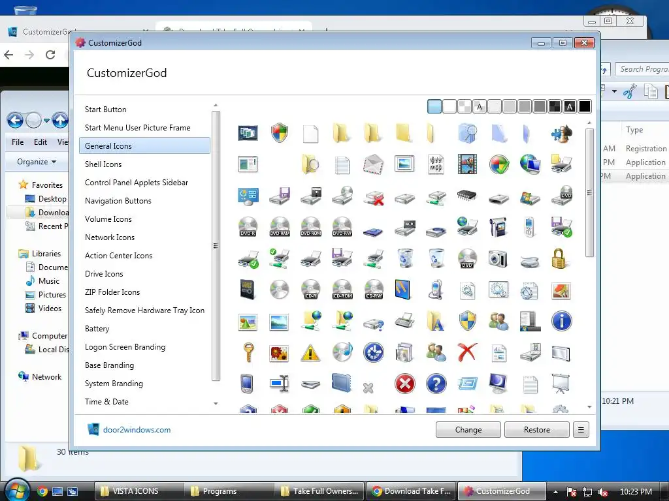Open Logon Screen Branding category
The height and width of the screenshot is (501, 669).
click(125, 347)
